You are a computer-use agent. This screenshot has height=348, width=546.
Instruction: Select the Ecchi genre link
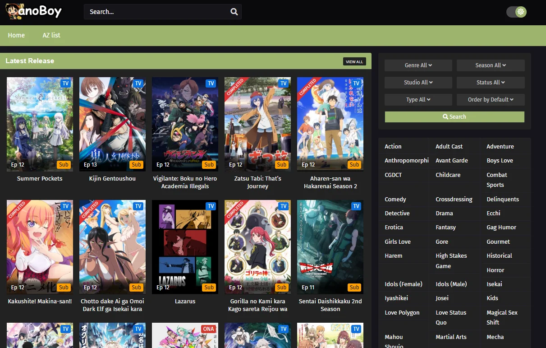[x=493, y=213]
